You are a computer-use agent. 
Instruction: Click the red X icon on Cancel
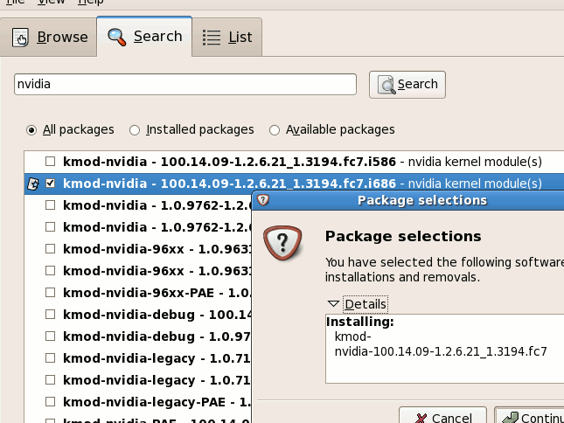(421, 419)
